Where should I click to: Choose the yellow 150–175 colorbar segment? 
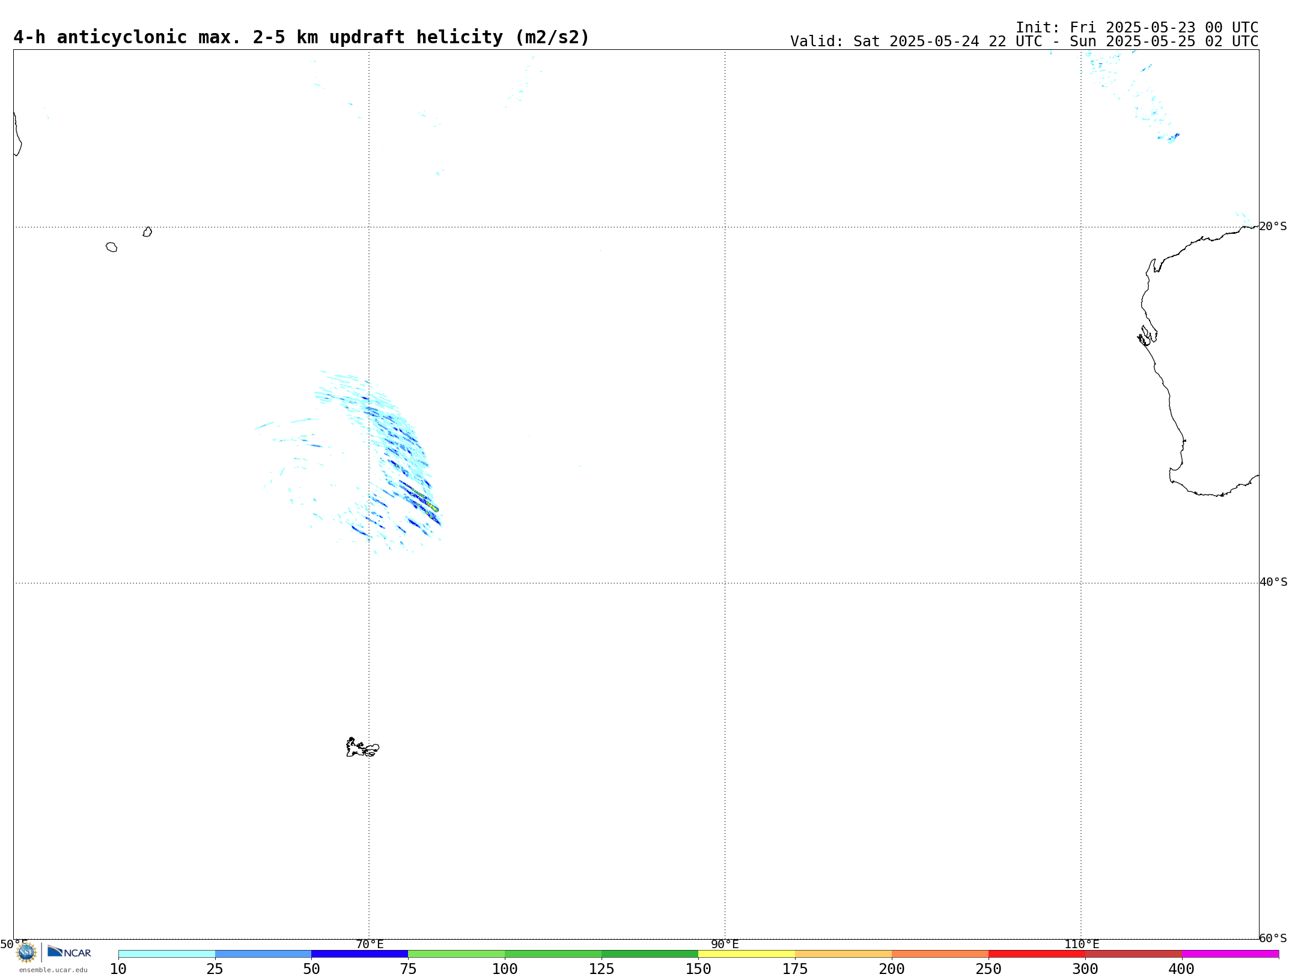click(x=747, y=954)
